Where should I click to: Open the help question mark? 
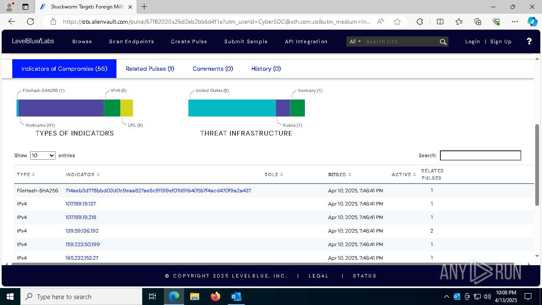529,41
